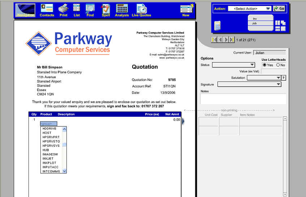Choose HUB from product list
Image resolution: width=306 pixels, height=197 pixels.
46,150
